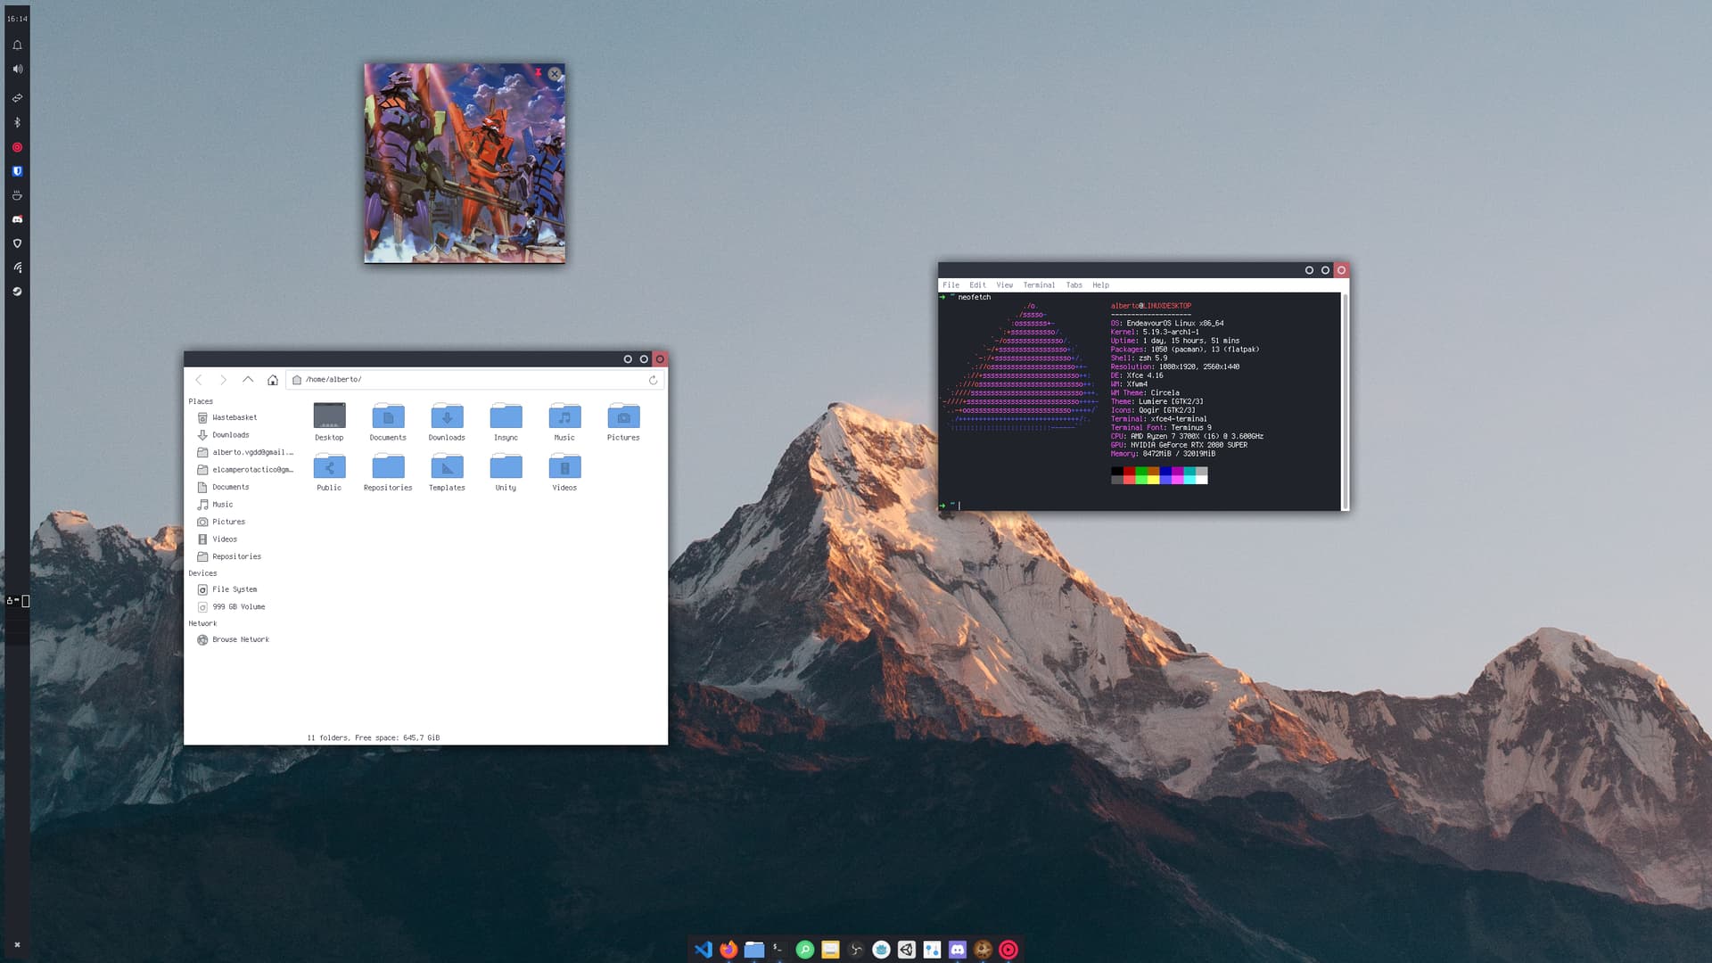Click the terminal vertical scrollbar
This screenshot has width=1712, height=963.
point(1345,401)
